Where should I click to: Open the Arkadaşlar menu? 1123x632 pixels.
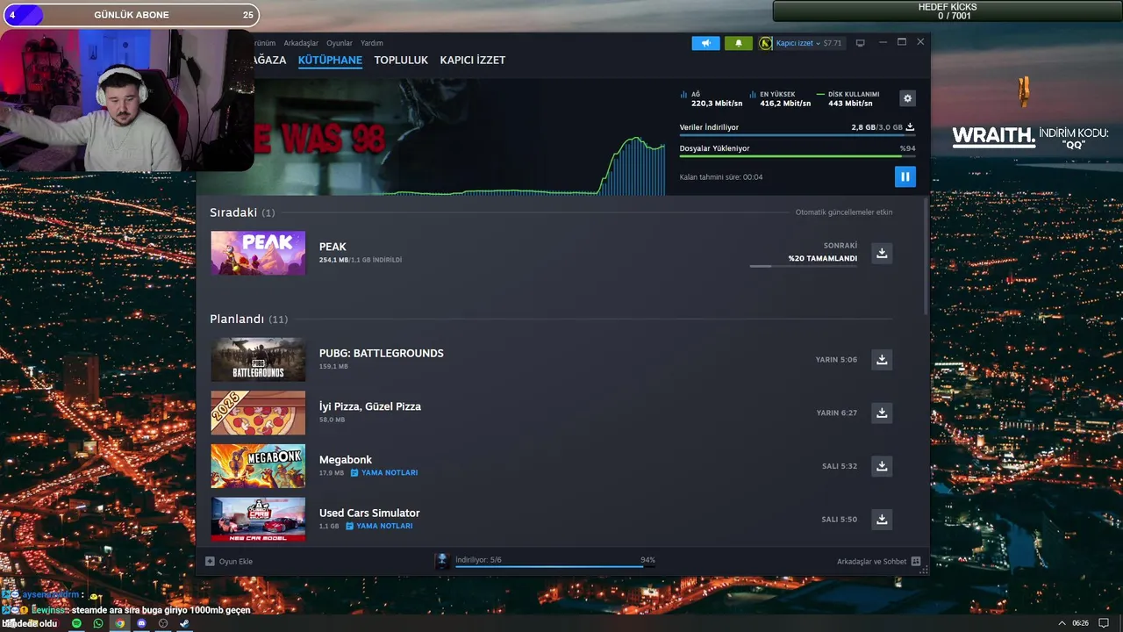pos(301,43)
